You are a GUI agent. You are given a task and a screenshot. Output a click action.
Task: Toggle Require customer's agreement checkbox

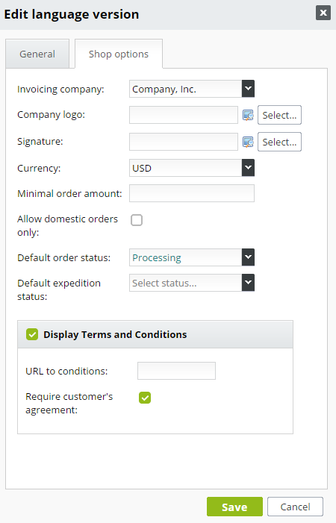(145, 398)
